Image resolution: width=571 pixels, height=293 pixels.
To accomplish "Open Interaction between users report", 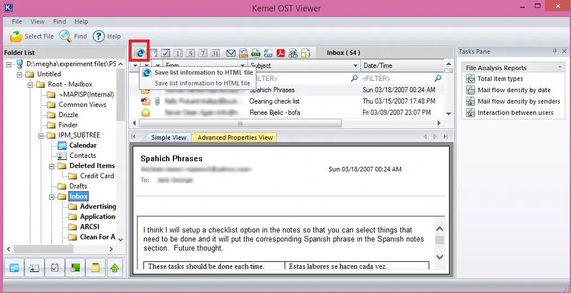I will pos(515,113).
